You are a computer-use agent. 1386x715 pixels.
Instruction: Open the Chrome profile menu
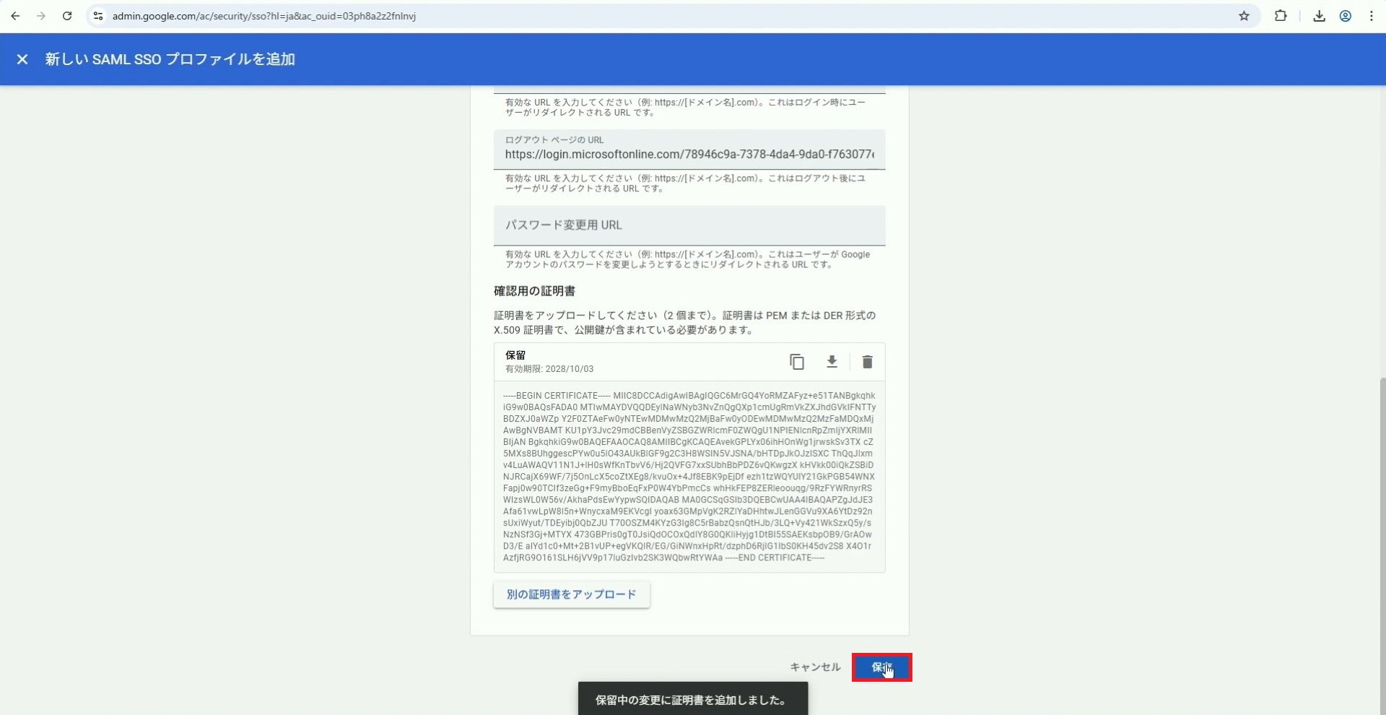[x=1346, y=16]
